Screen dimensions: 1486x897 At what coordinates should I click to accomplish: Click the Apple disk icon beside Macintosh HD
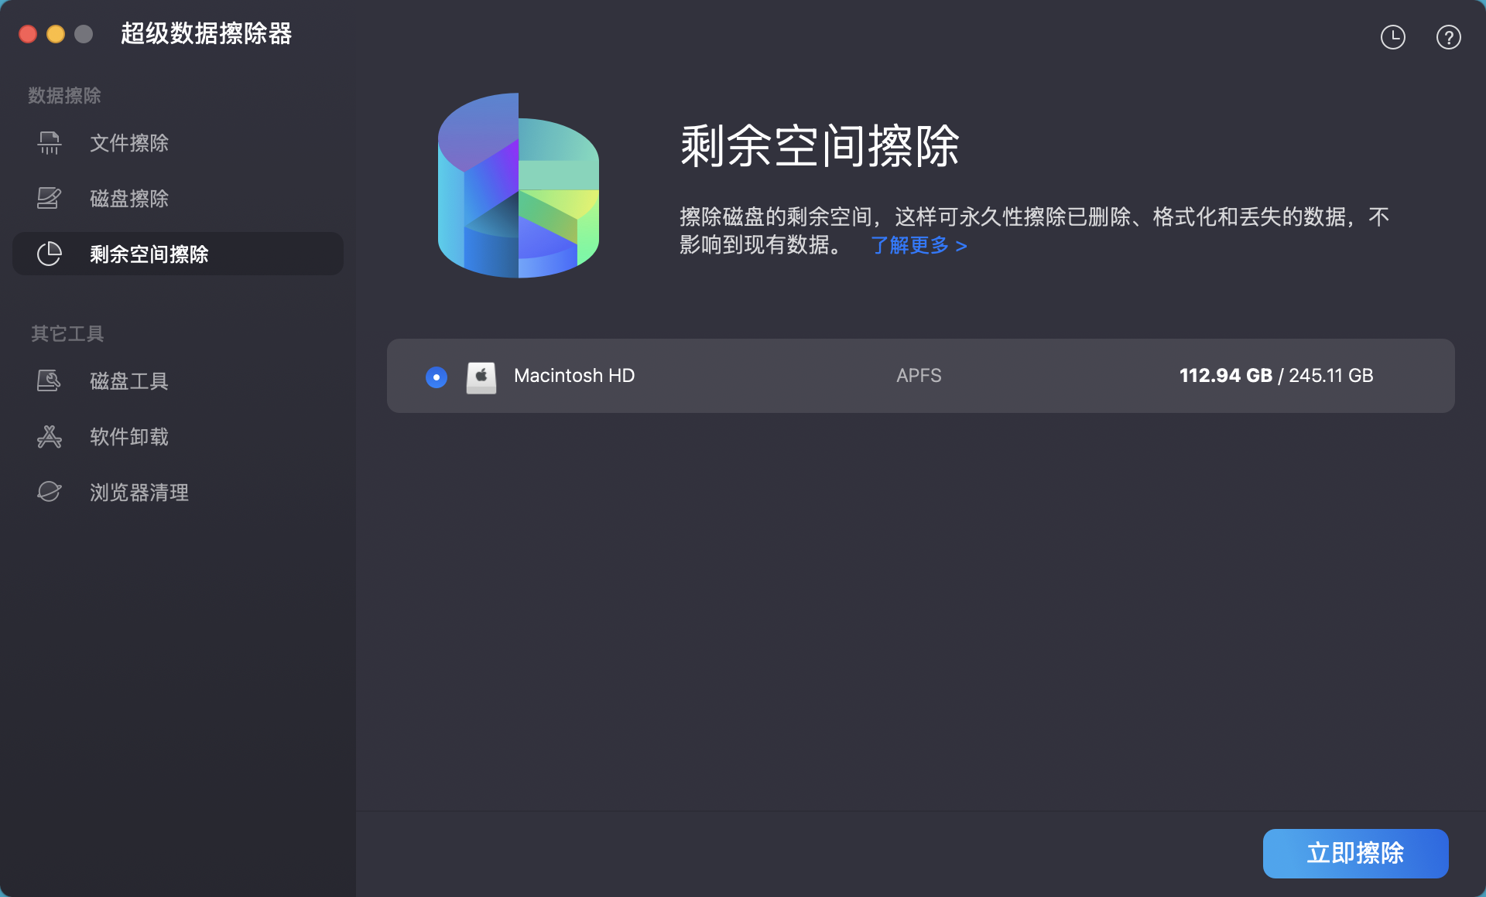[481, 376]
